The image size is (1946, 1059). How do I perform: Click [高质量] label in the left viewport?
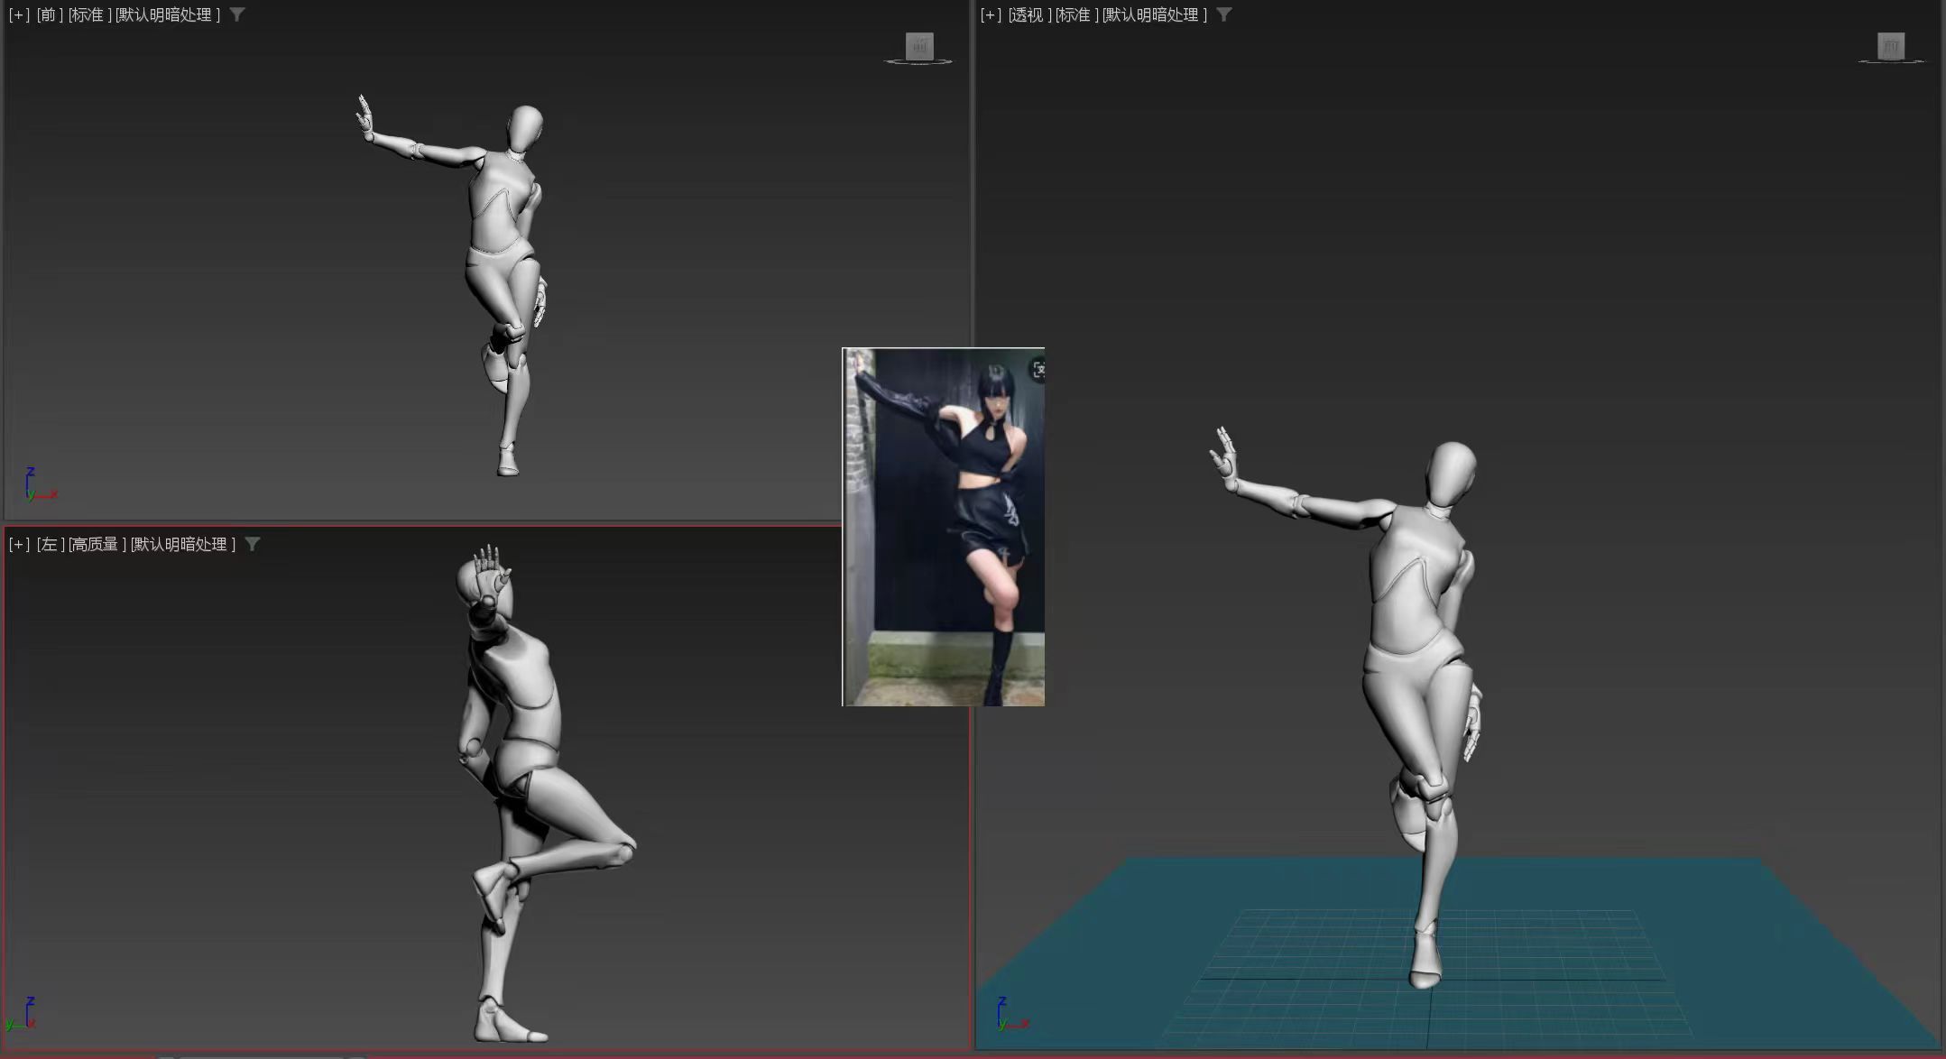[x=97, y=545]
